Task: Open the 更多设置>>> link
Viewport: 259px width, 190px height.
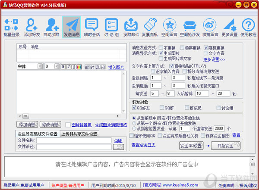Action: tap(214, 59)
